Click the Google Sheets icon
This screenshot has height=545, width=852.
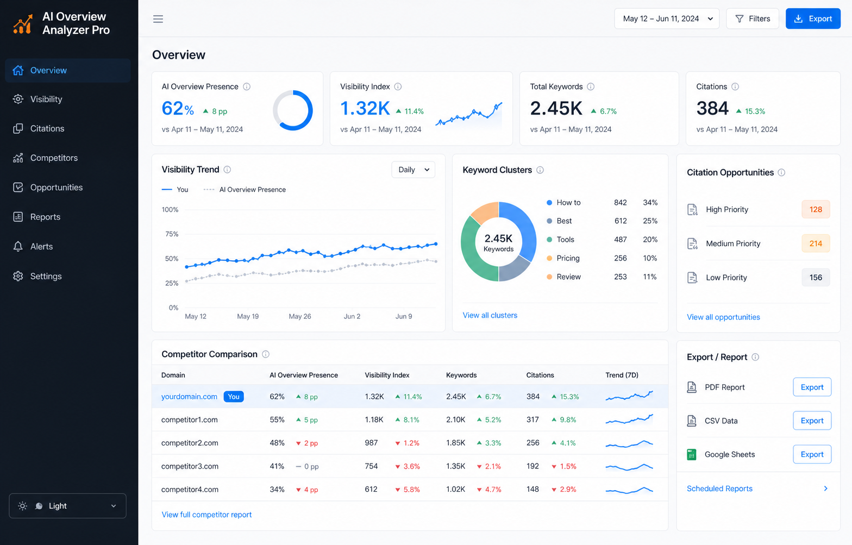tap(692, 455)
